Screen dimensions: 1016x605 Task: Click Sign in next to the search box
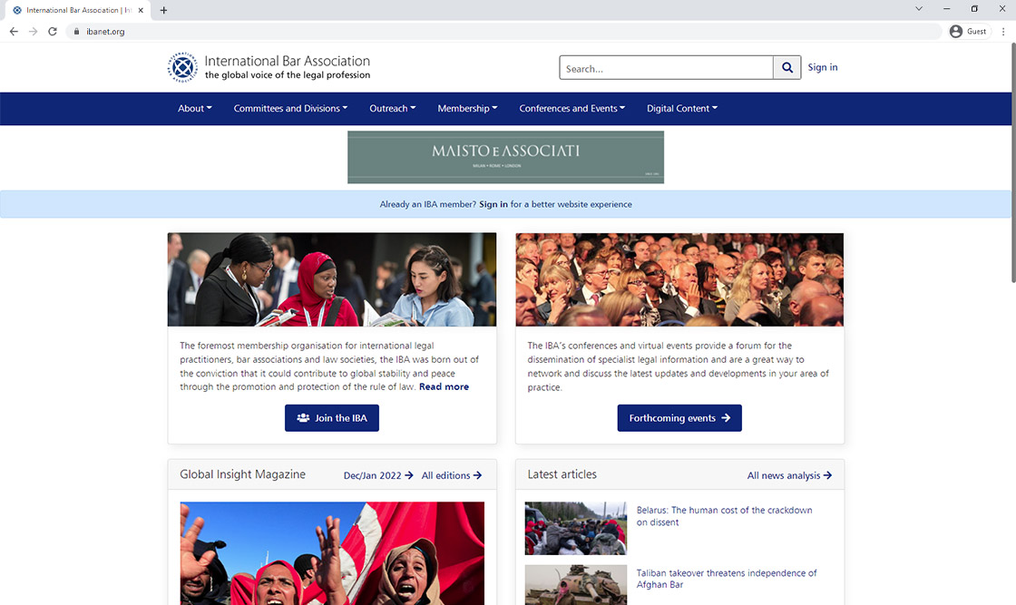822,67
